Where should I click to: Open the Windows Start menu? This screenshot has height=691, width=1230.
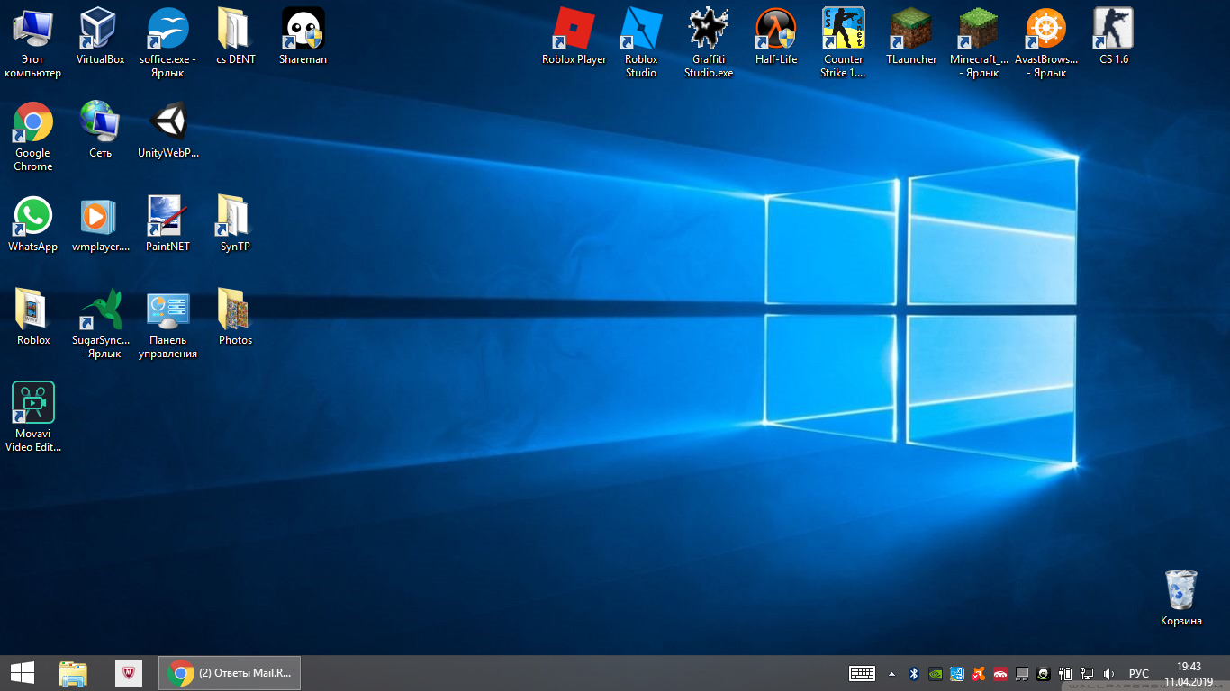pos(22,673)
